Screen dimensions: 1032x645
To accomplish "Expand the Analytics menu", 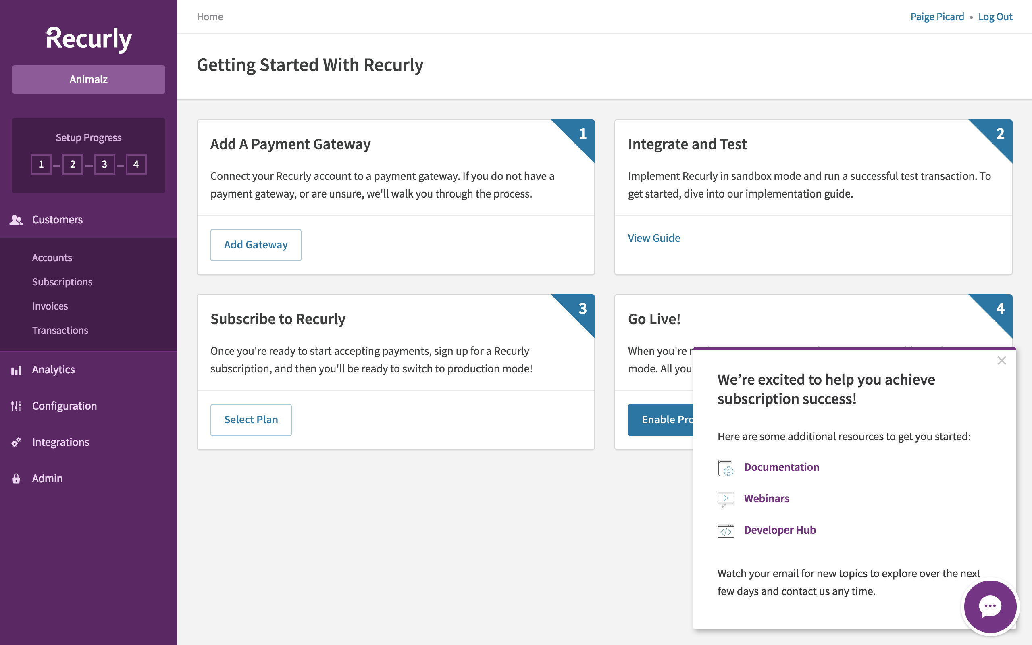I will coord(89,370).
